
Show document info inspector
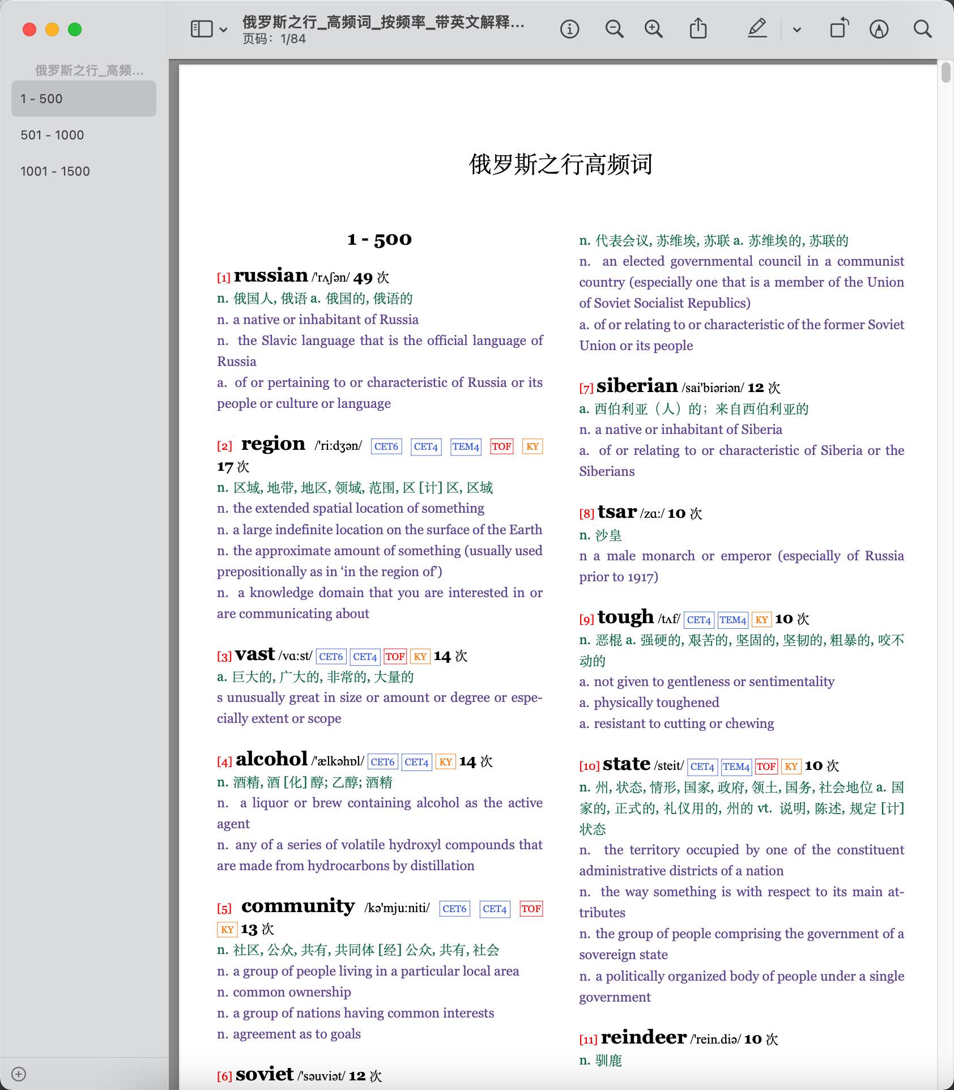click(x=569, y=29)
